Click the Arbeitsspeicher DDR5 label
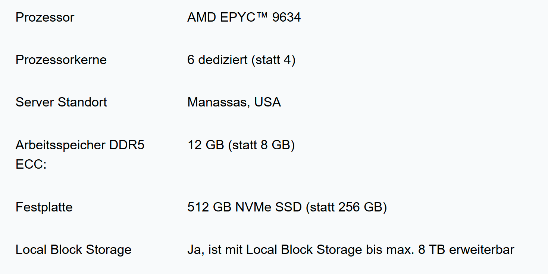 (x=80, y=145)
